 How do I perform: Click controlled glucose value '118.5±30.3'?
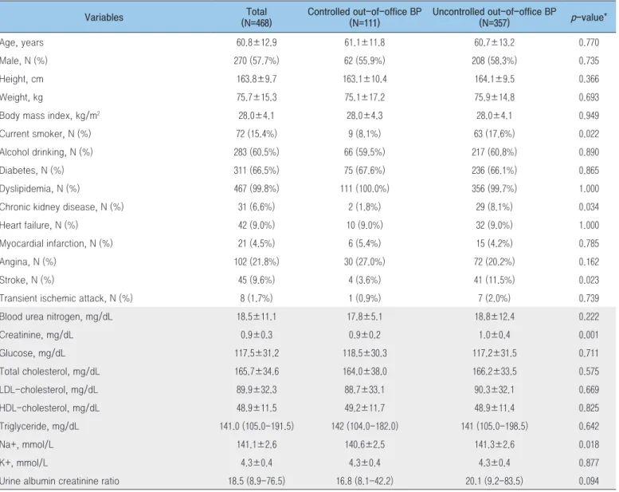[364, 353]
